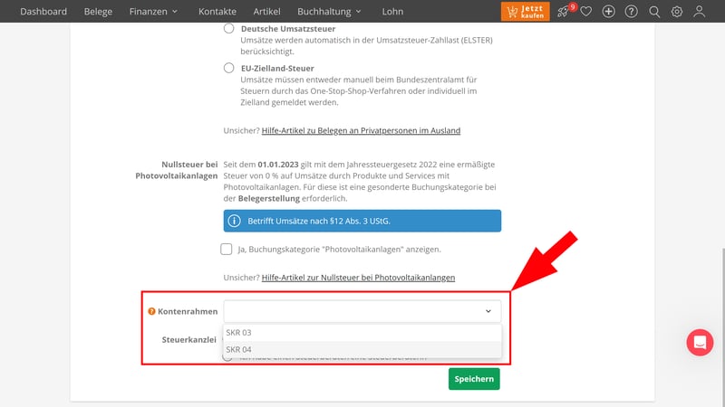Image resolution: width=725 pixels, height=407 pixels.
Task: Collapse the Kontenrahmen dropdown field
Action: [488, 311]
